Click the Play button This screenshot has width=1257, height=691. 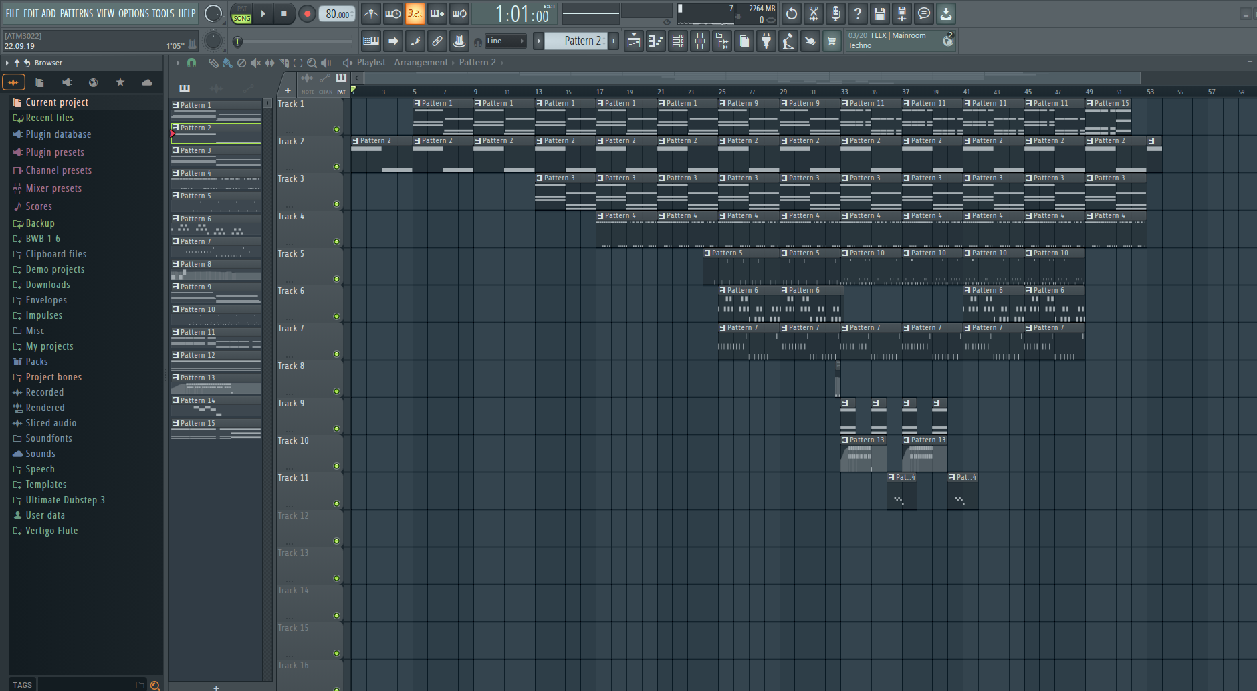(x=263, y=13)
